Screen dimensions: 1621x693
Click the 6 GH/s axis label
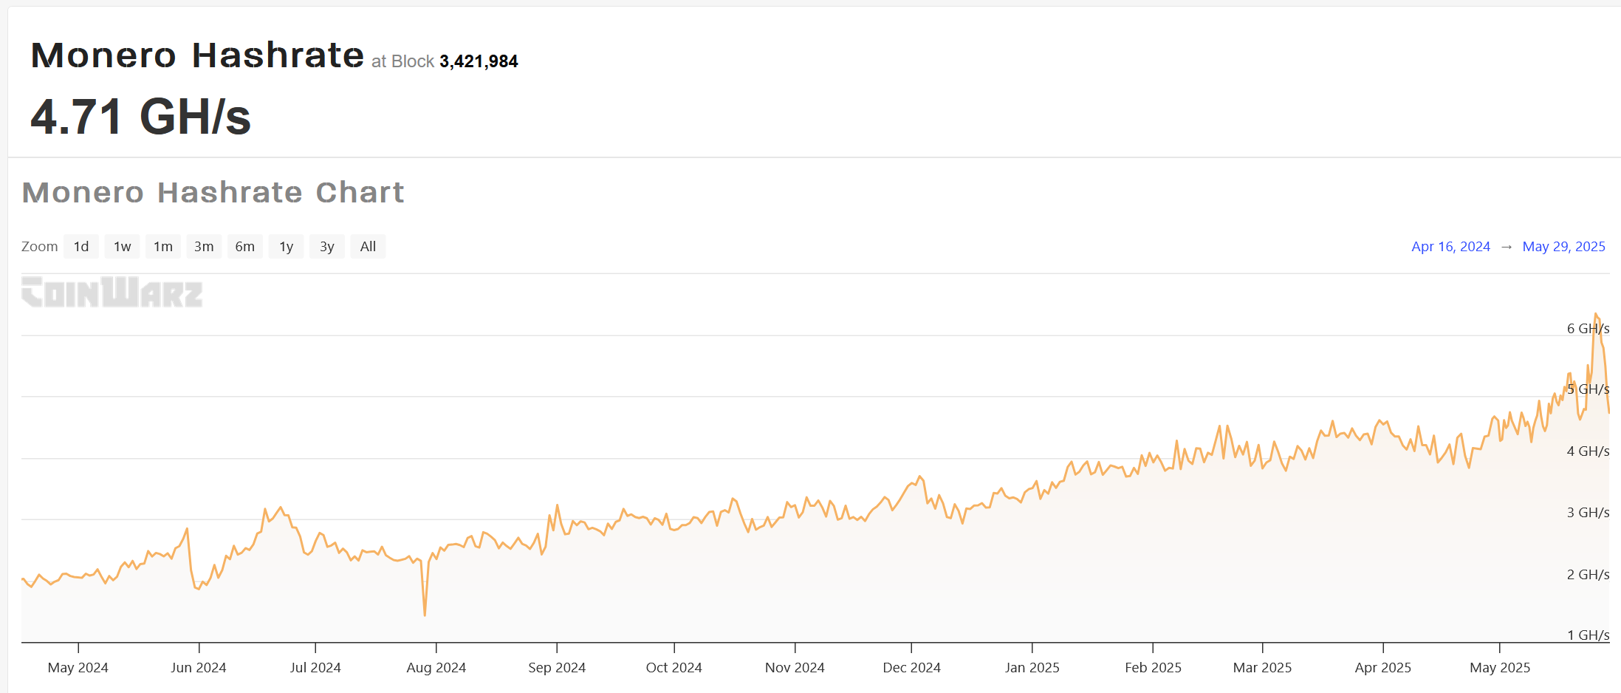[1588, 328]
